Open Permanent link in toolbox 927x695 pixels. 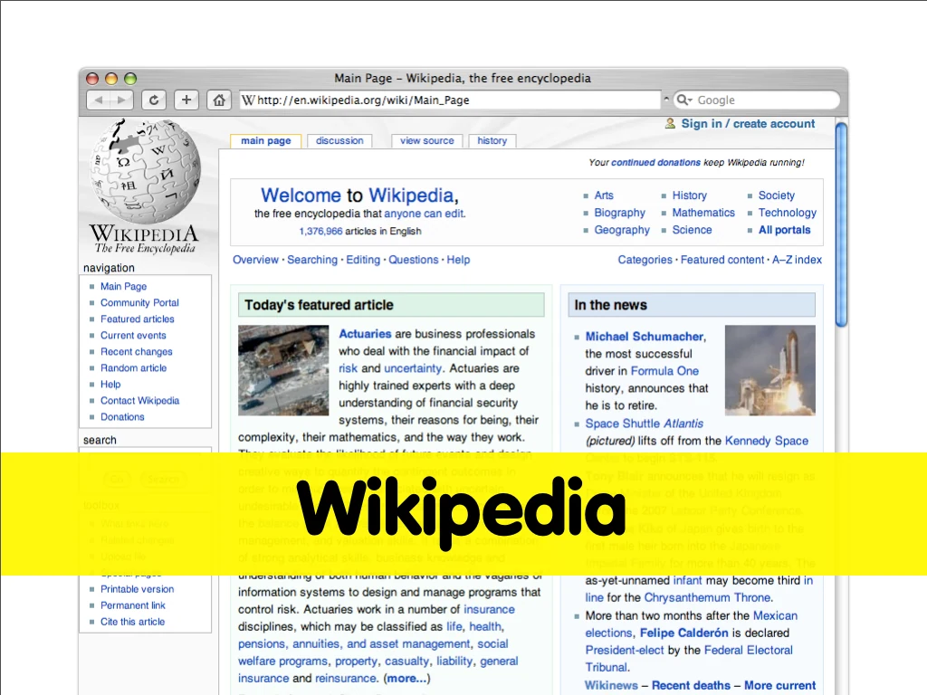point(133,605)
